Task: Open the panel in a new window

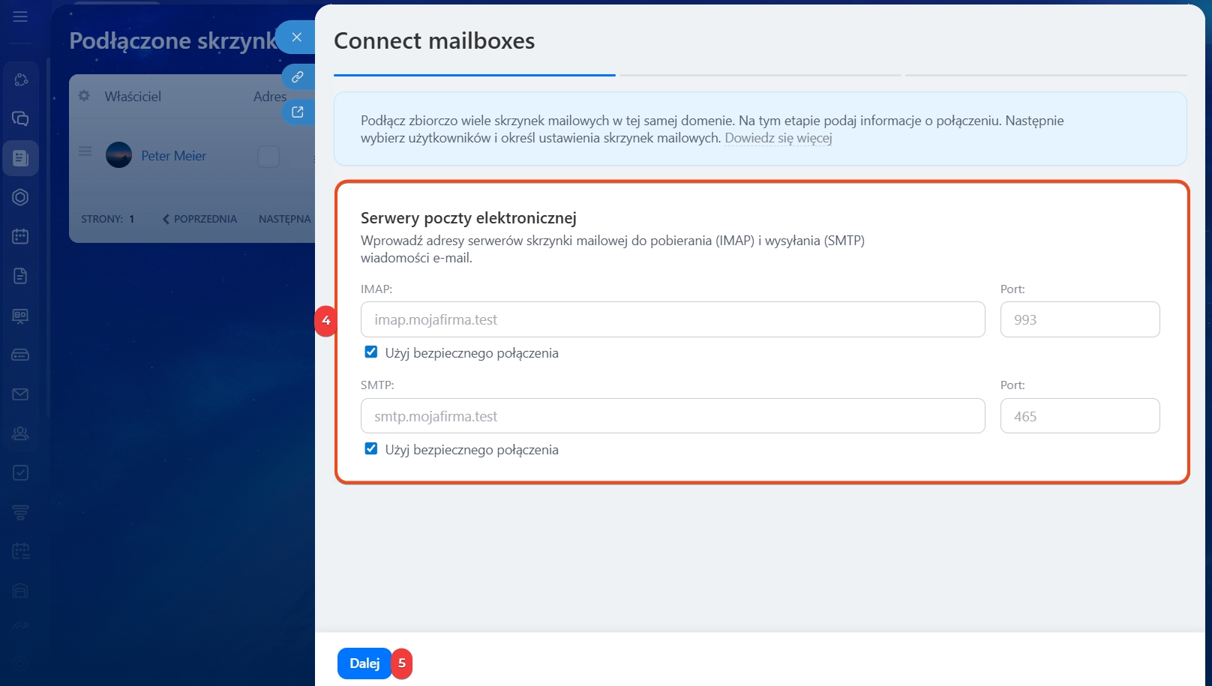Action: [x=298, y=112]
